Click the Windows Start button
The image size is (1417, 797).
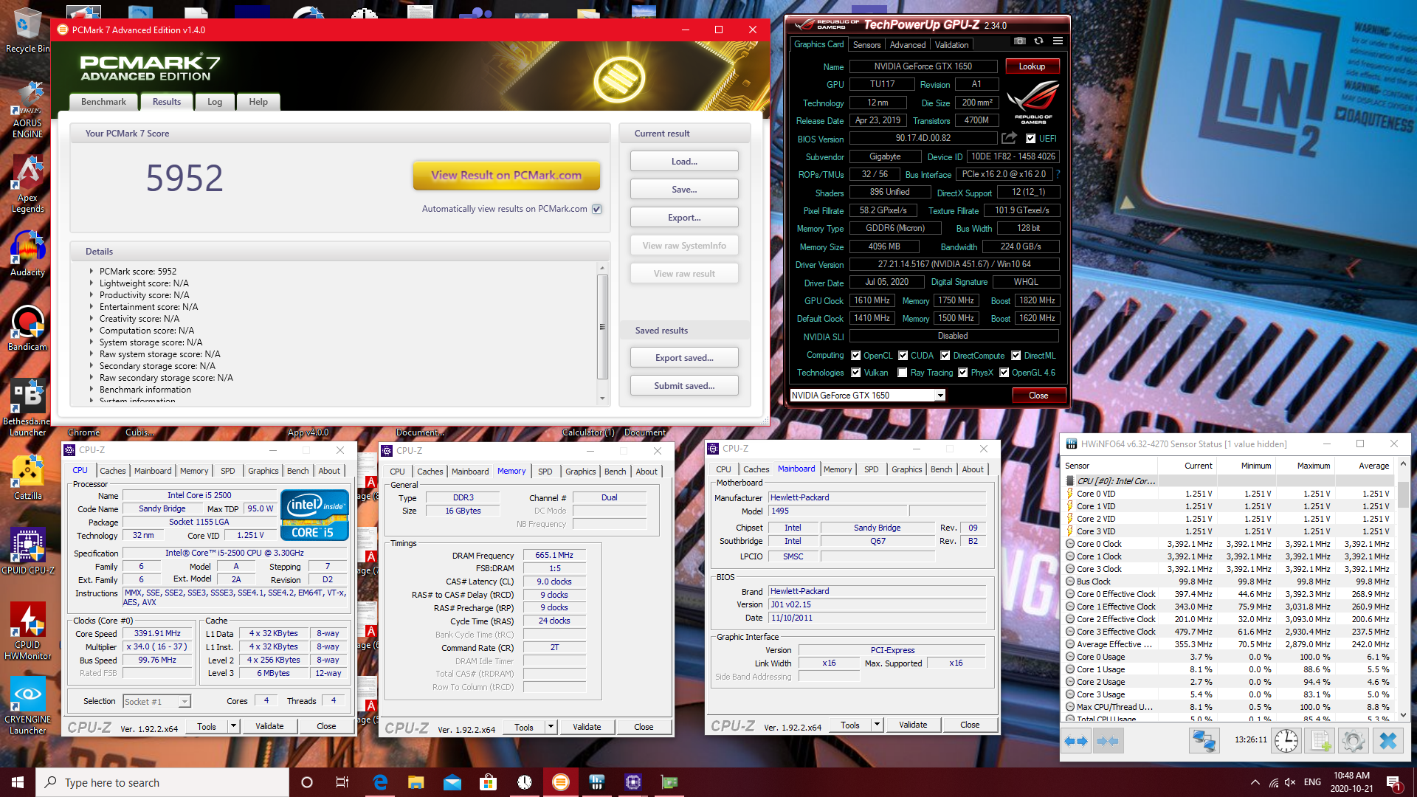point(18,782)
